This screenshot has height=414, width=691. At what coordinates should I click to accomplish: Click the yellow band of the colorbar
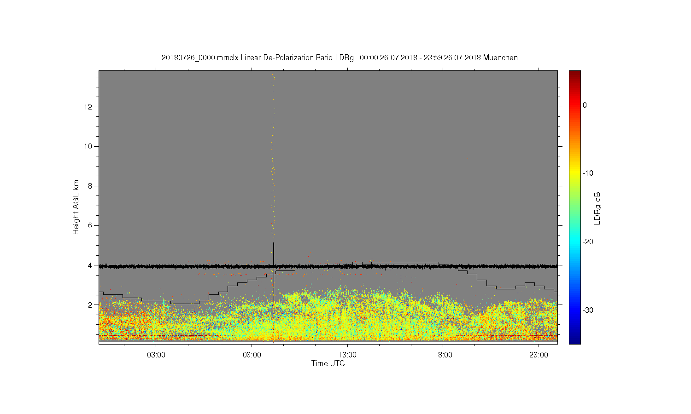[575, 172]
